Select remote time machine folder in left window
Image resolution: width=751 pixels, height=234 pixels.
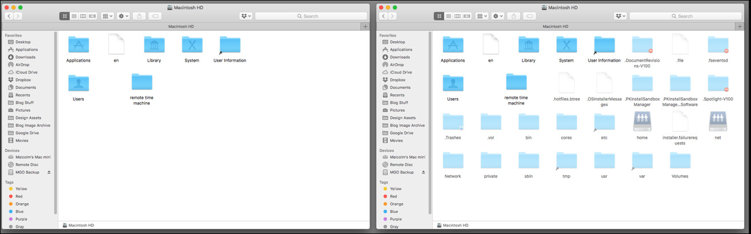coord(141,83)
